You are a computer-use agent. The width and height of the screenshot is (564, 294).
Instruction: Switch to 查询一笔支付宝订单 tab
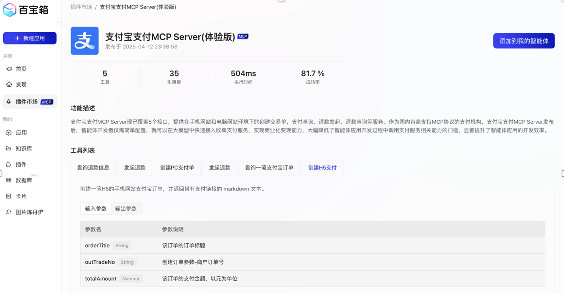(269, 168)
